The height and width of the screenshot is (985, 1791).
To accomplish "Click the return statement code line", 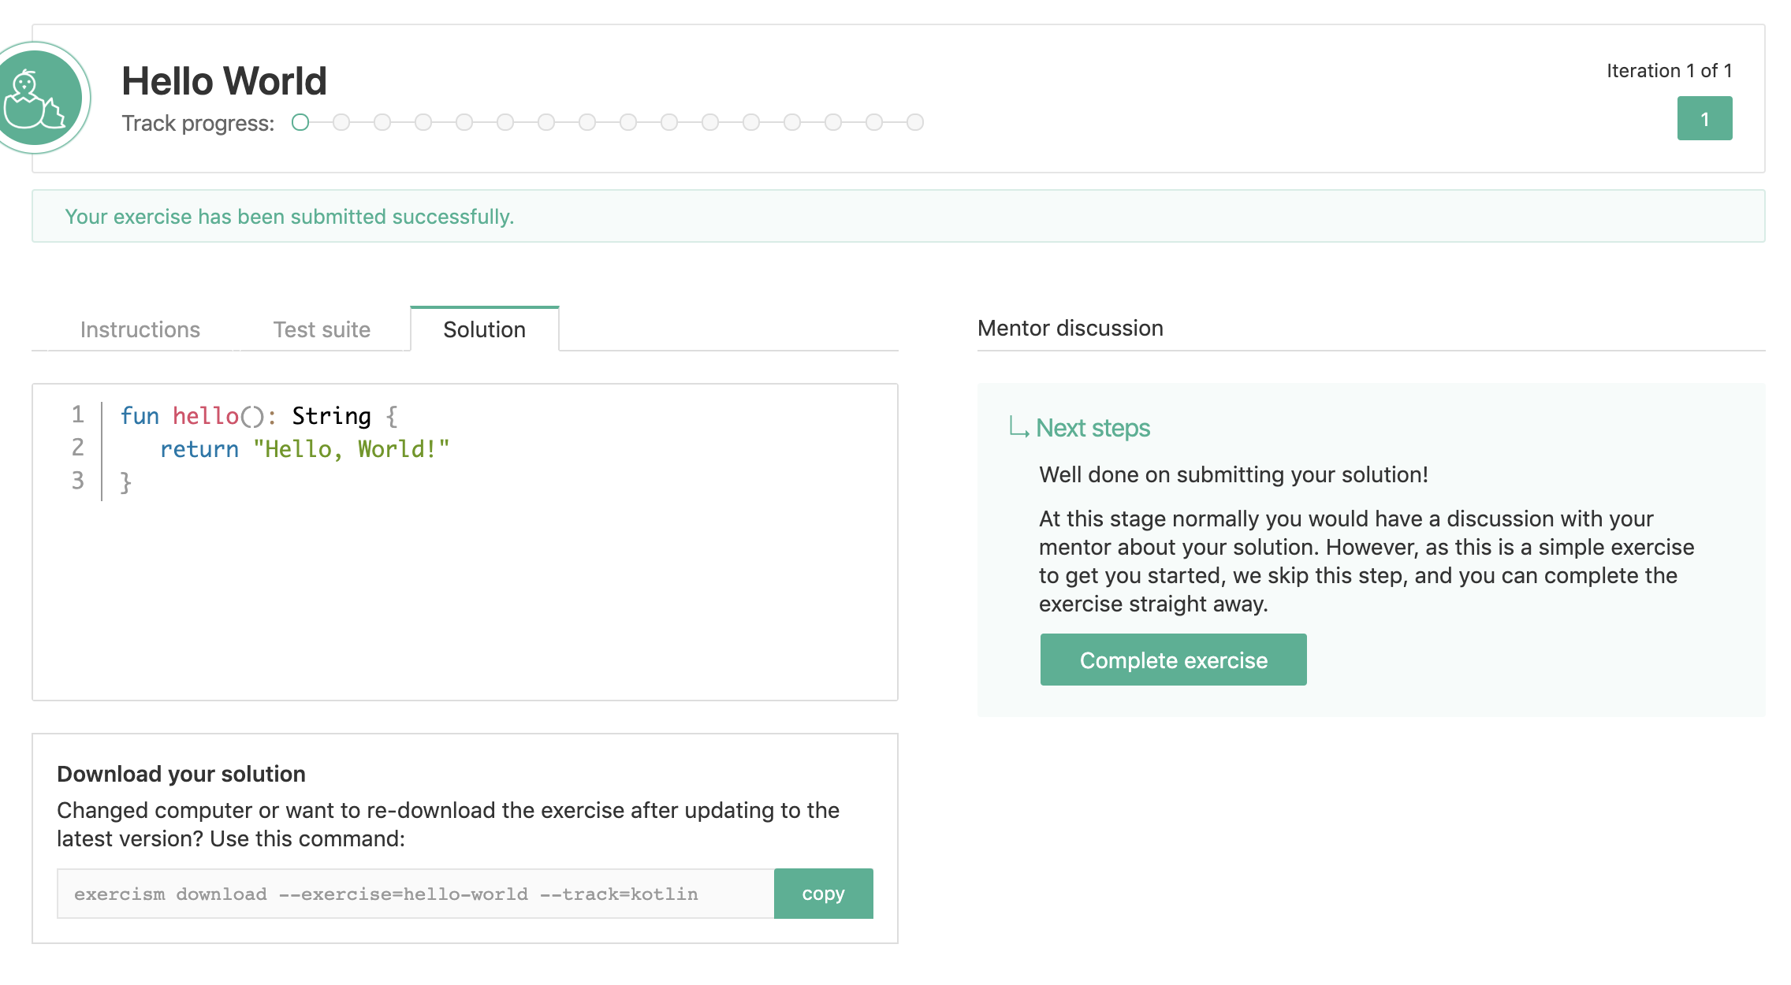I will tap(304, 448).
